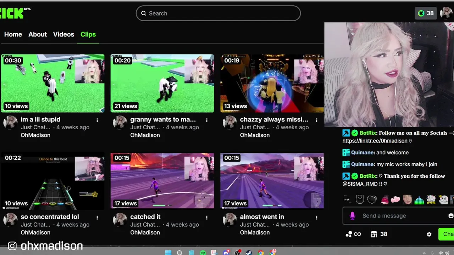Play the 'im a lil stupid' clip thumbnail
Screen dimensions: 454x255
[52, 83]
